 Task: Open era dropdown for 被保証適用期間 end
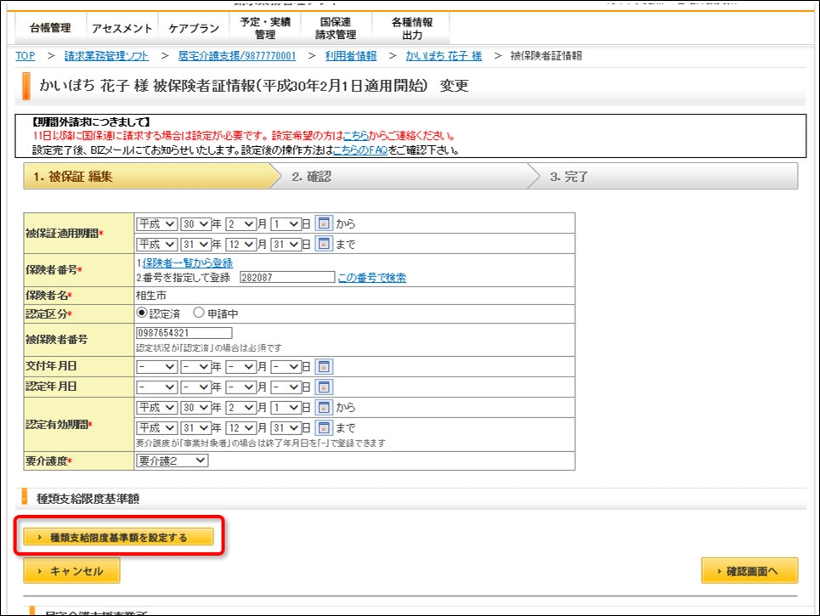pyautogui.click(x=157, y=244)
